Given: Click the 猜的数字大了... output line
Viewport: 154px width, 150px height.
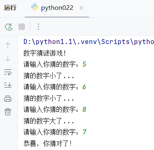Looking at the screenshot, I should pyautogui.click(x=49, y=121).
